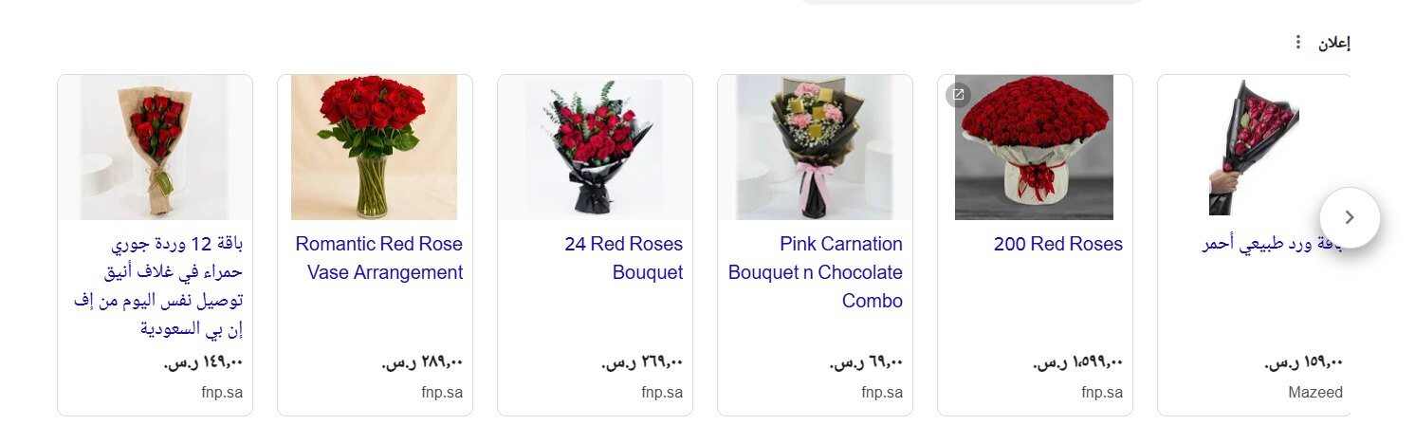
Task: View the 24 Red Roses Bouquet photo
Action: (x=595, y=147)
